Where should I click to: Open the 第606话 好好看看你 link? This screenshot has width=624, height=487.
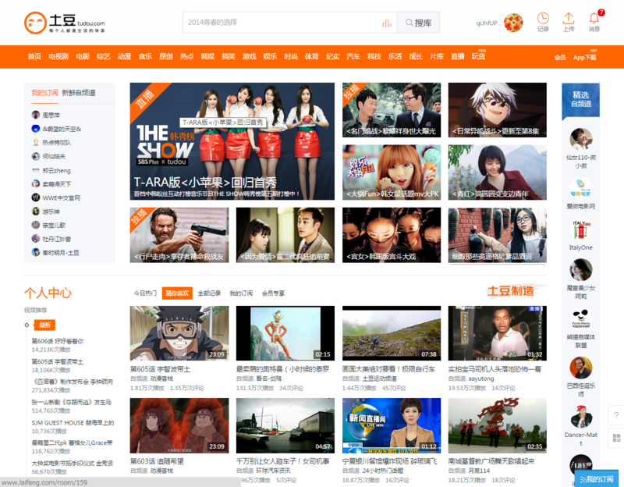(58, 341)
